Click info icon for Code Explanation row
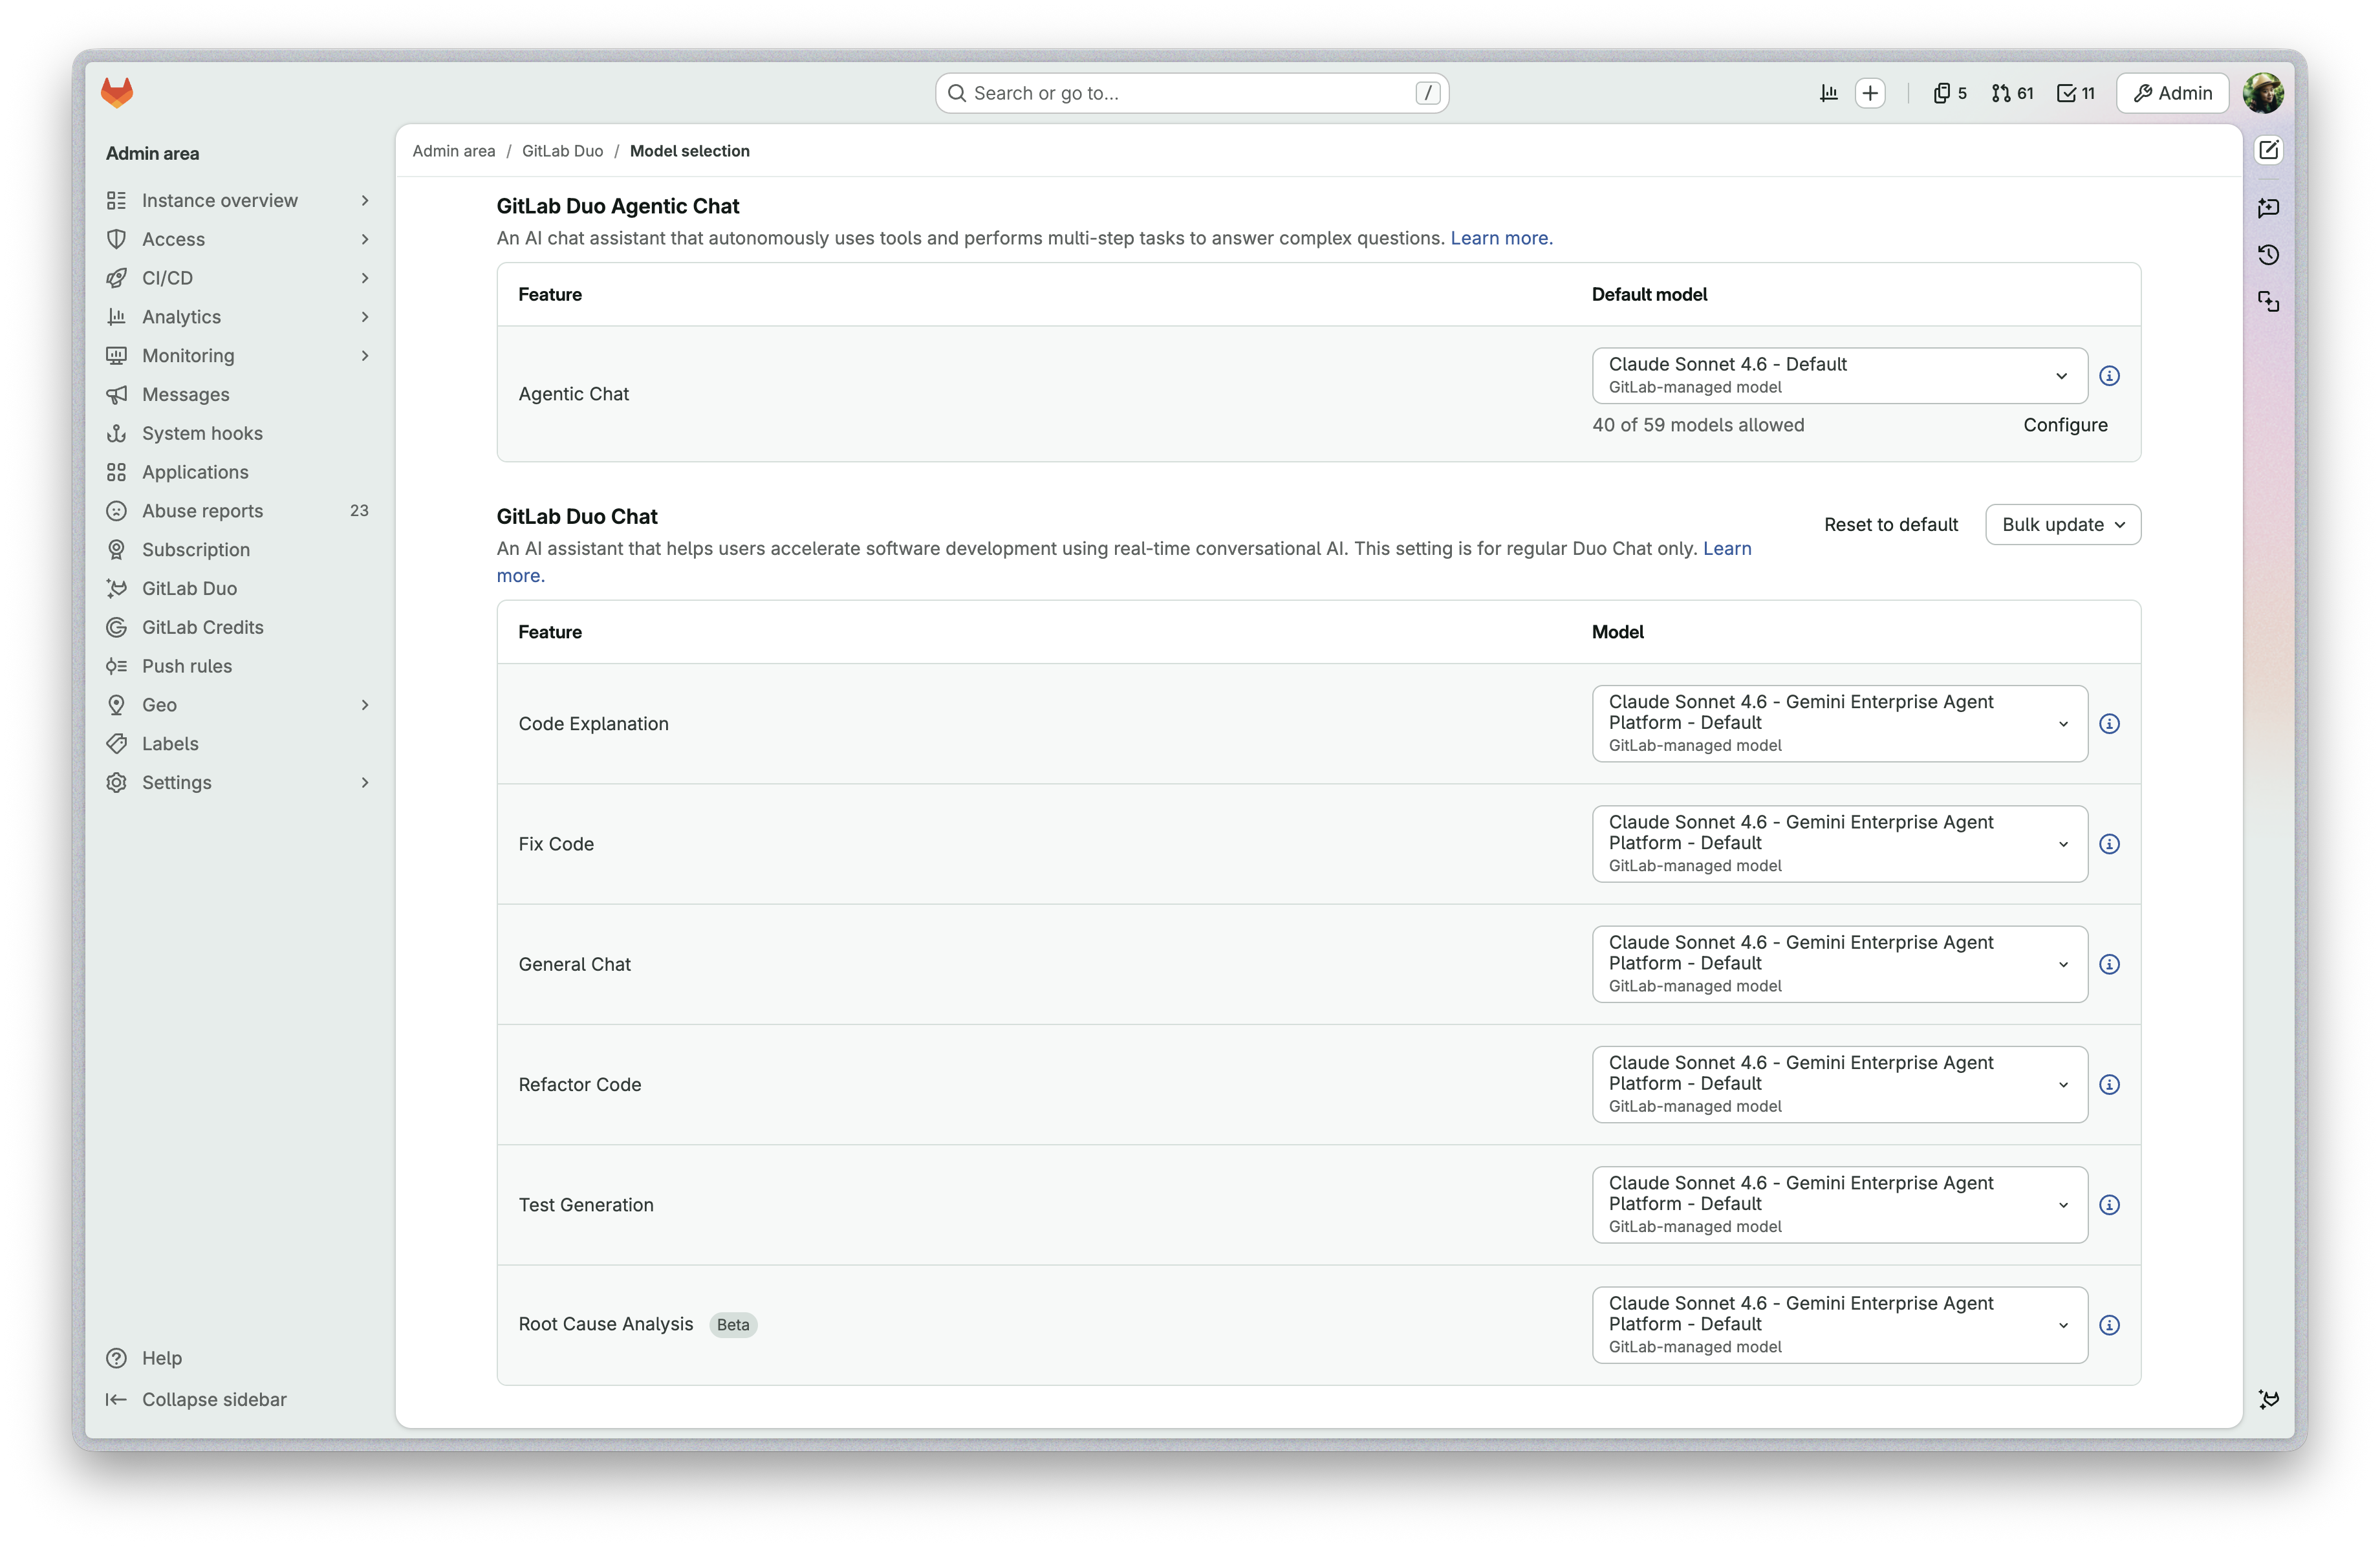Screen dimensions: 2380x1547 point(2110,724)
